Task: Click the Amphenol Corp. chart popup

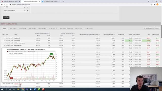Action: coord(32,65)
